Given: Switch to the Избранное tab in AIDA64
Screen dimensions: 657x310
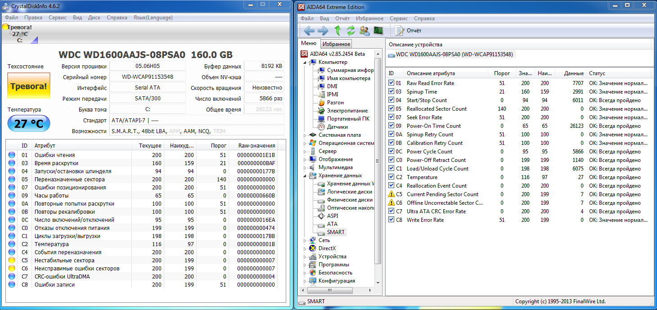Looking at the screenshot, I should click(336, 44).
